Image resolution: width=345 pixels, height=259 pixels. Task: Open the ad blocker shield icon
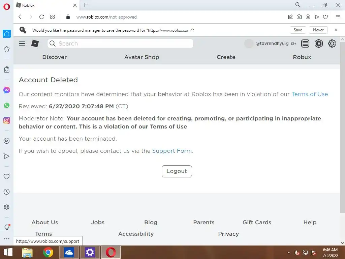[308, 17]
